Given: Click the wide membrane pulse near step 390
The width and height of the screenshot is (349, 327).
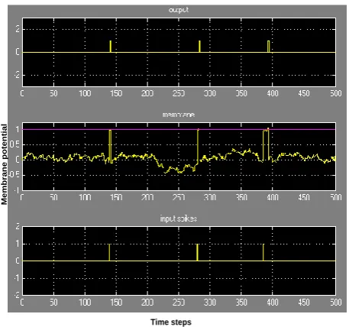Looking at the screenshot, I should pos(266,144).
